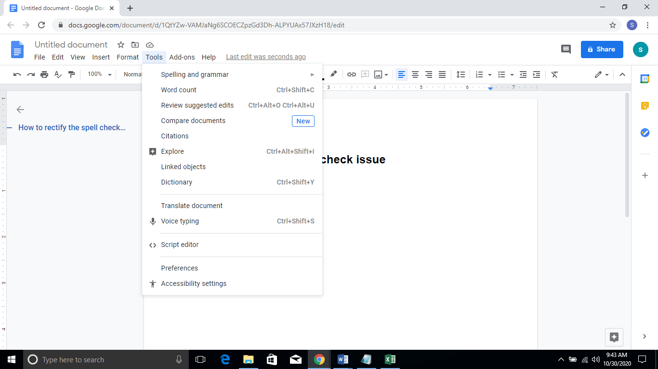Open the Insert link tool
Image resolution: width=658 pixels, height=369 pixels.
(351, 74)
